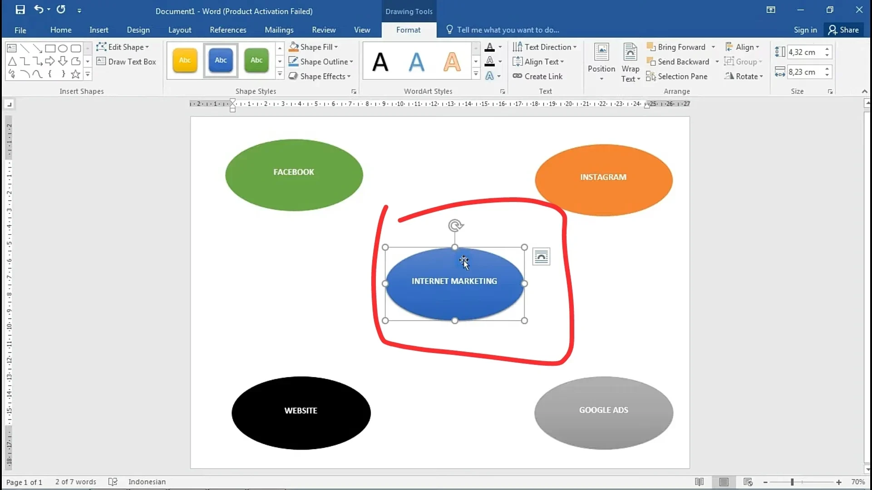This screenshot has width=872, height=490.
Task: Click Send Backward
Action: (x=678, y=62)
